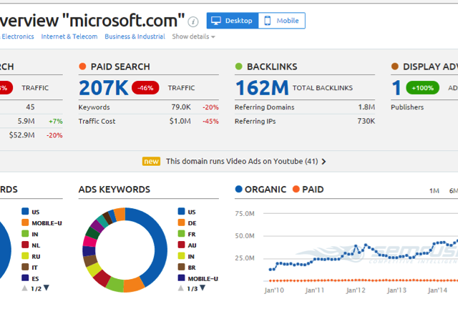Toggle IT legend in left keywords chart
This screenshot has height=309, width=458.
click(x=29, y=268)
